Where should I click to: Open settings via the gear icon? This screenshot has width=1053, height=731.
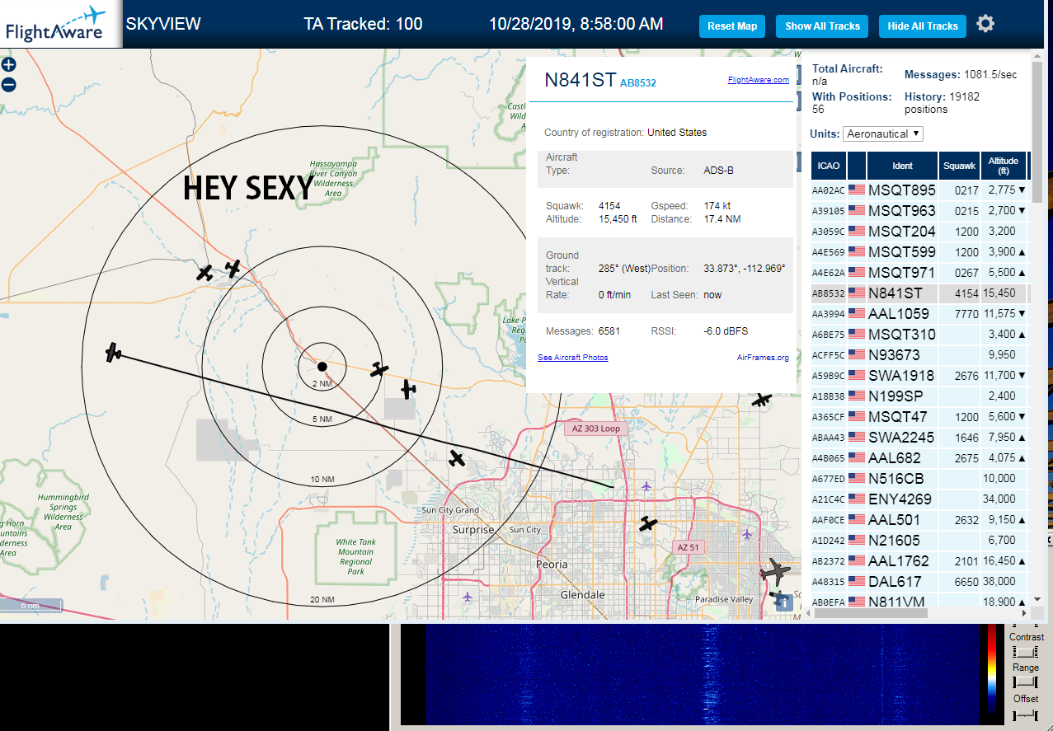pos(985,24)
